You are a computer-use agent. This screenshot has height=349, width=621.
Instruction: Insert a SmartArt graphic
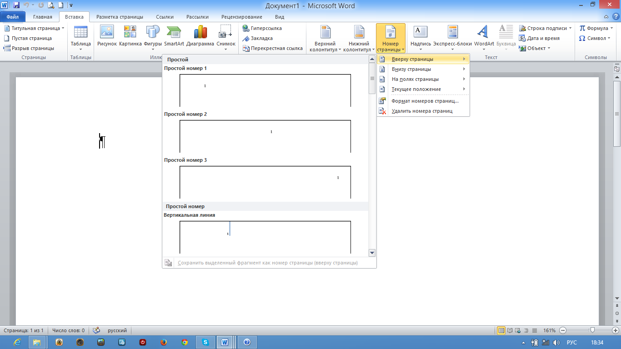tap(174, 36)
